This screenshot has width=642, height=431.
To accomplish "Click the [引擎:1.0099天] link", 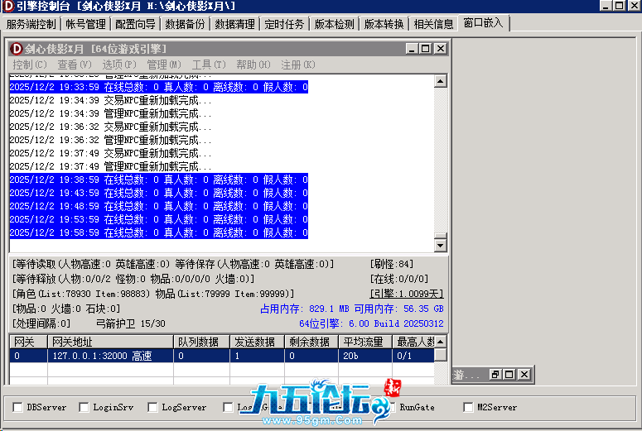I will (407, 294).
